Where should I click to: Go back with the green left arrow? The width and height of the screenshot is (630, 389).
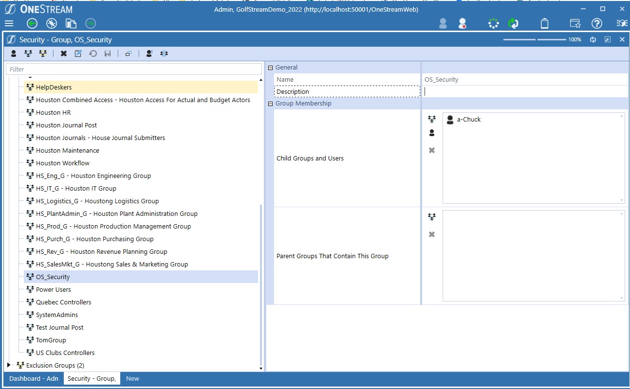click(32, 23)
